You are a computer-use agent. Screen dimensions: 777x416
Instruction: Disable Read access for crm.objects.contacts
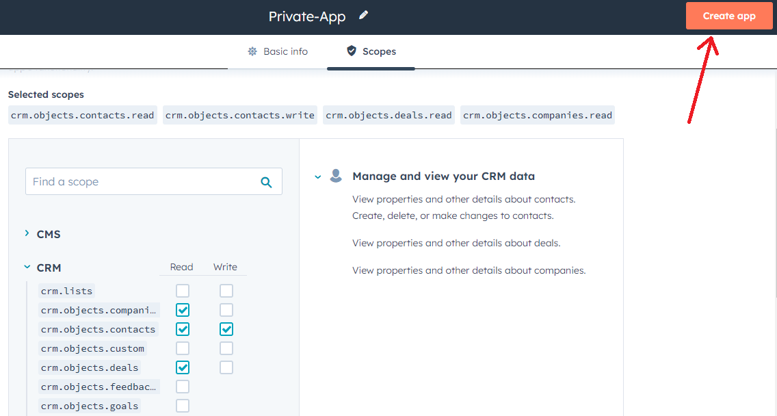(183, 329)
